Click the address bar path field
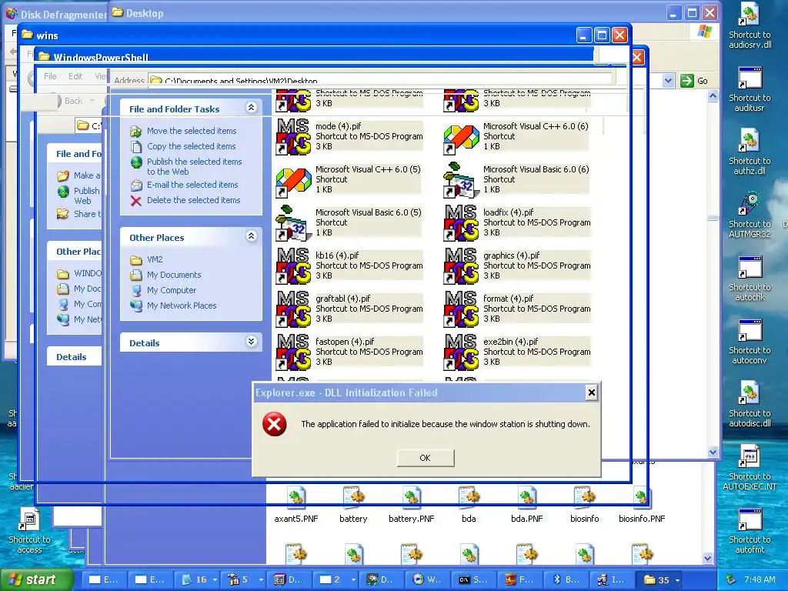This screenshot has height=591, width=788. point(380,80)
